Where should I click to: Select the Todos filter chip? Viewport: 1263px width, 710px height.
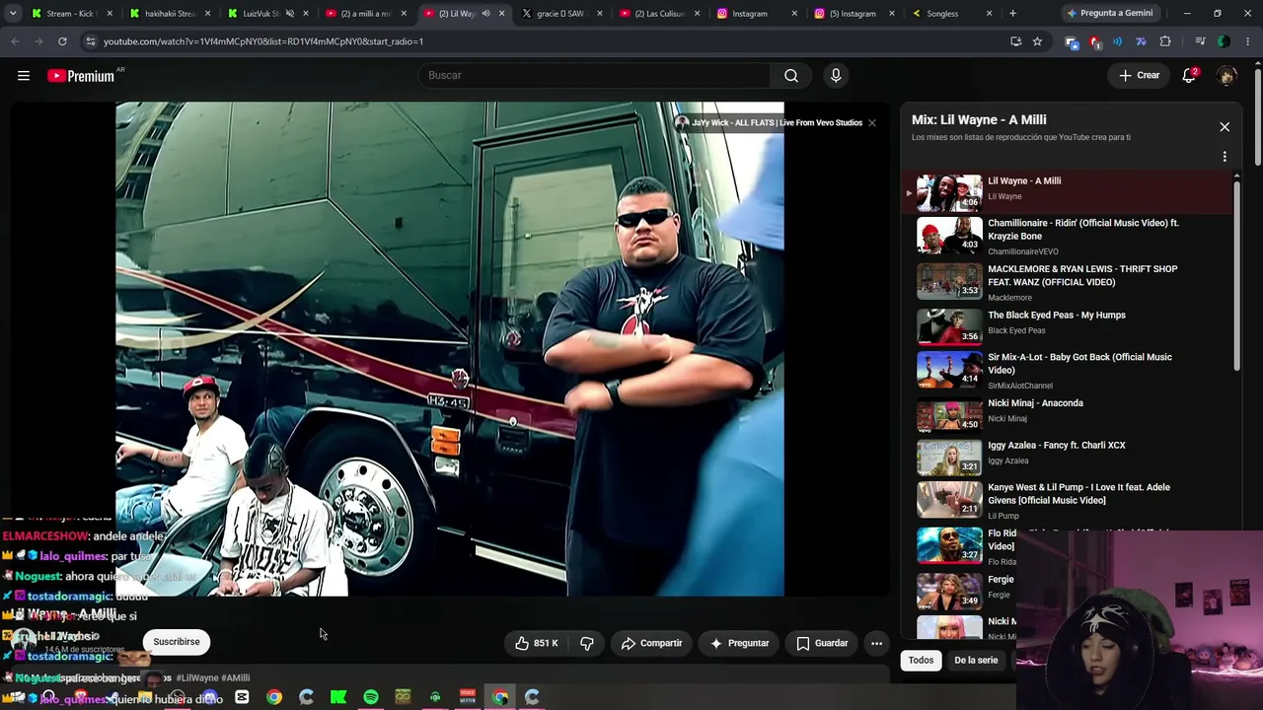pos(921,661)
